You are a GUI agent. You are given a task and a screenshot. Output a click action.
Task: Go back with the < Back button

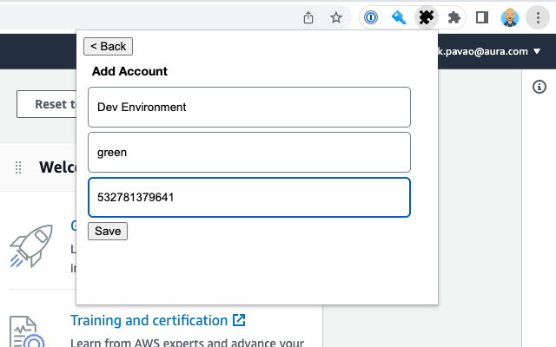tap(108, 46)
